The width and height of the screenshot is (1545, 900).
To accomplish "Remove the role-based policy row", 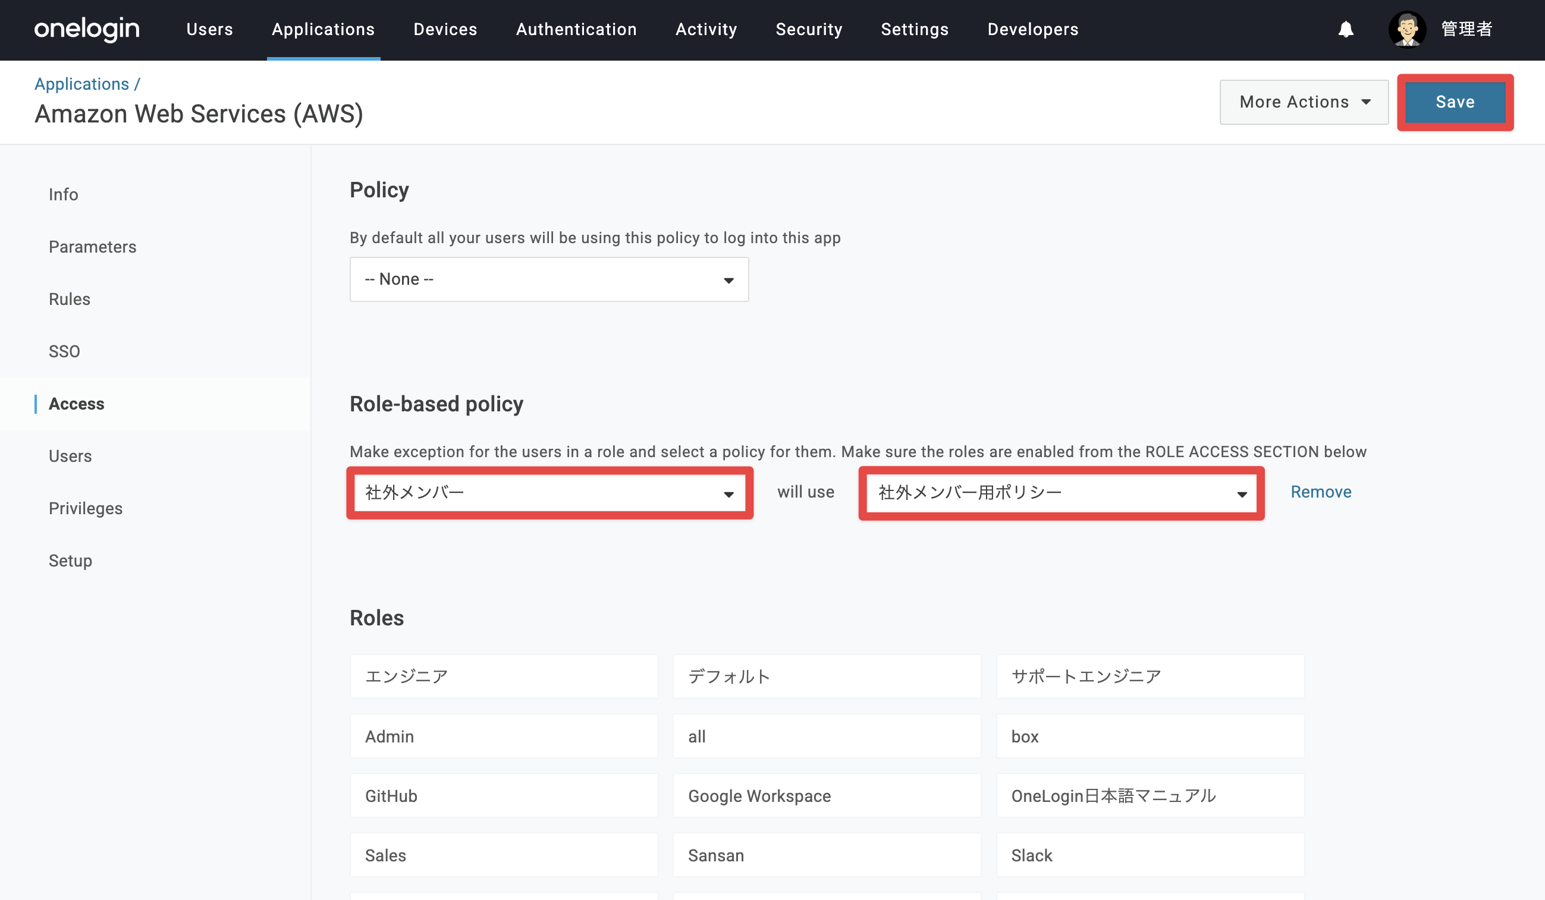I will (1321, 492).
